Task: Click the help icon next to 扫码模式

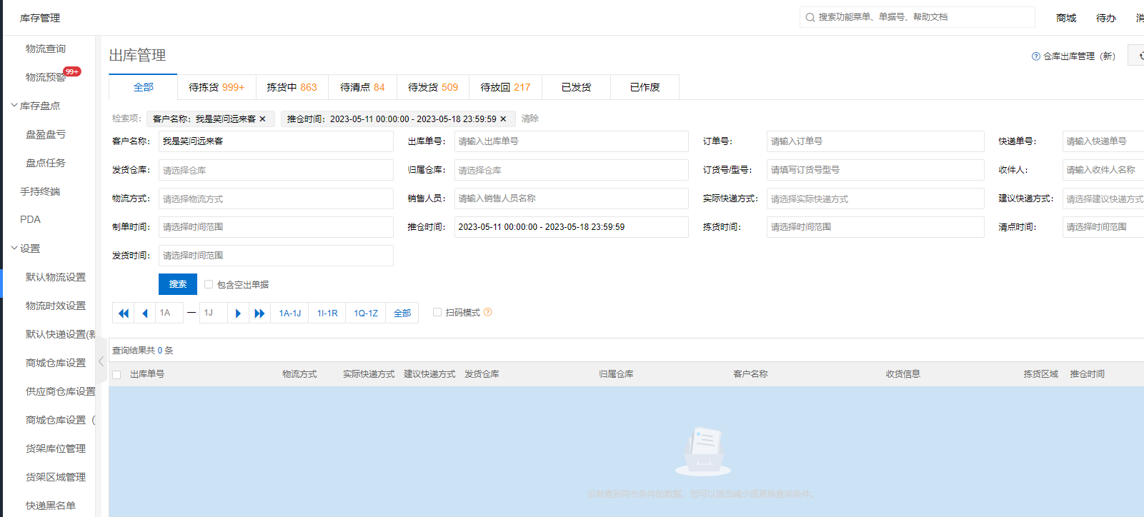Action: [x=488, y=312]
